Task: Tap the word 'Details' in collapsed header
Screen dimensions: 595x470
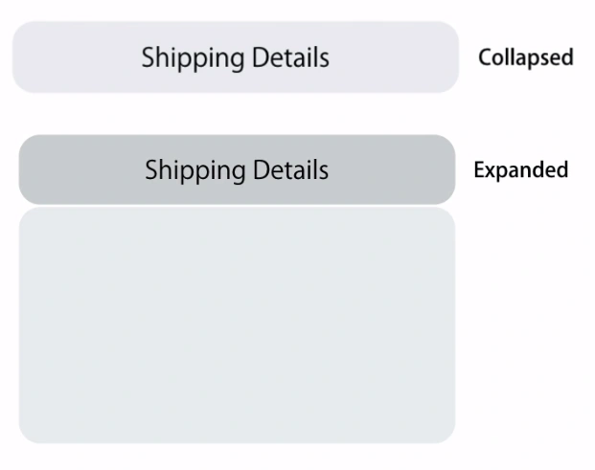Action: pyautogui.click(x=290, y=57)
